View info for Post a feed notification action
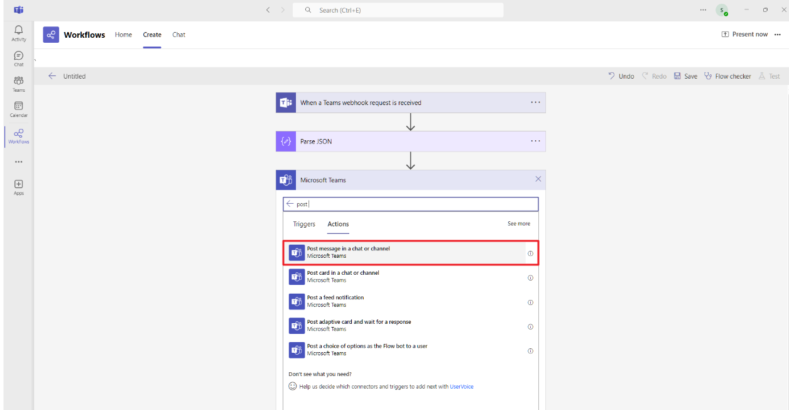The height and width of the screenshot is (410, 789). 530,302
